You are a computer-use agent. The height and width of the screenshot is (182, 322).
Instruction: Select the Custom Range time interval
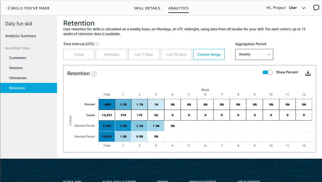point(209,54)
